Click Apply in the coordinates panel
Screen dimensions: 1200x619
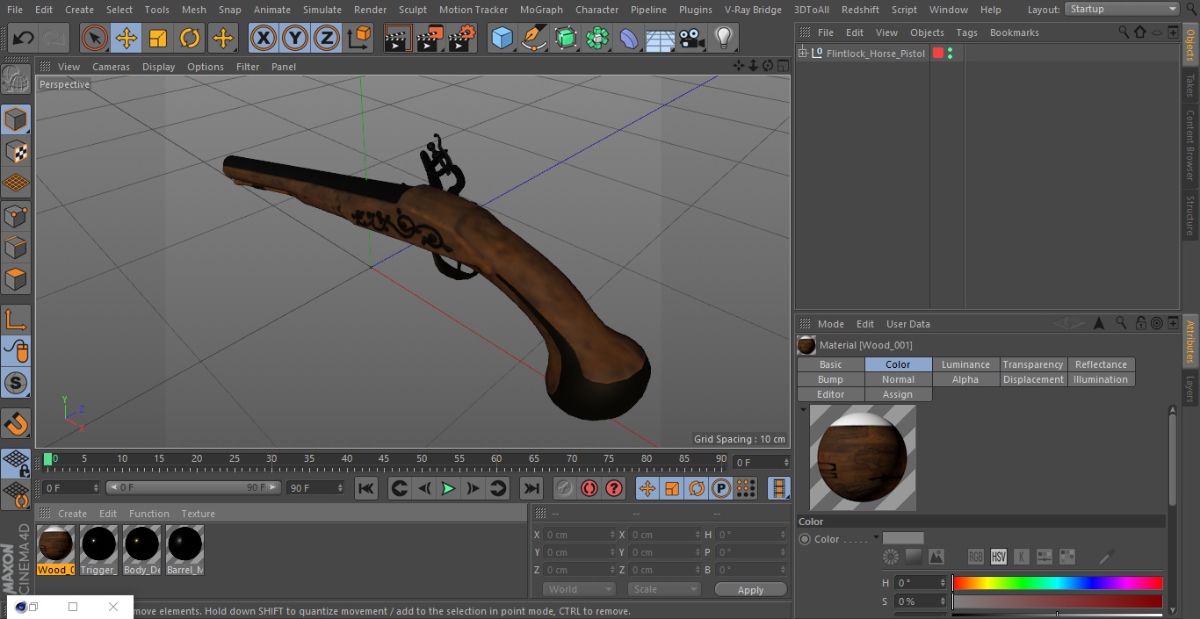click(750, 590)
